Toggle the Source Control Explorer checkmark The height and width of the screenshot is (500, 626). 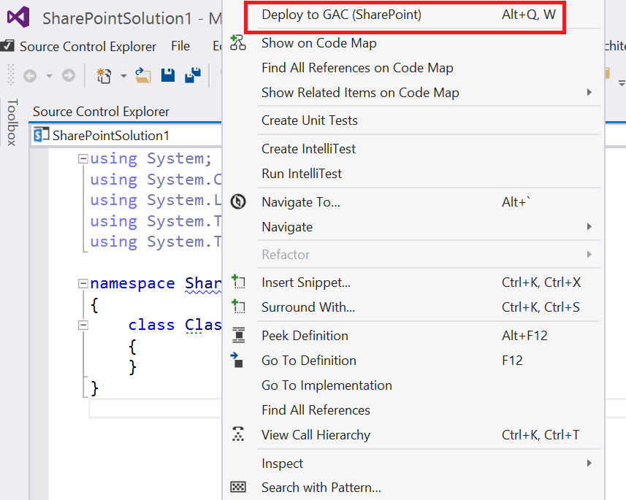7,46
